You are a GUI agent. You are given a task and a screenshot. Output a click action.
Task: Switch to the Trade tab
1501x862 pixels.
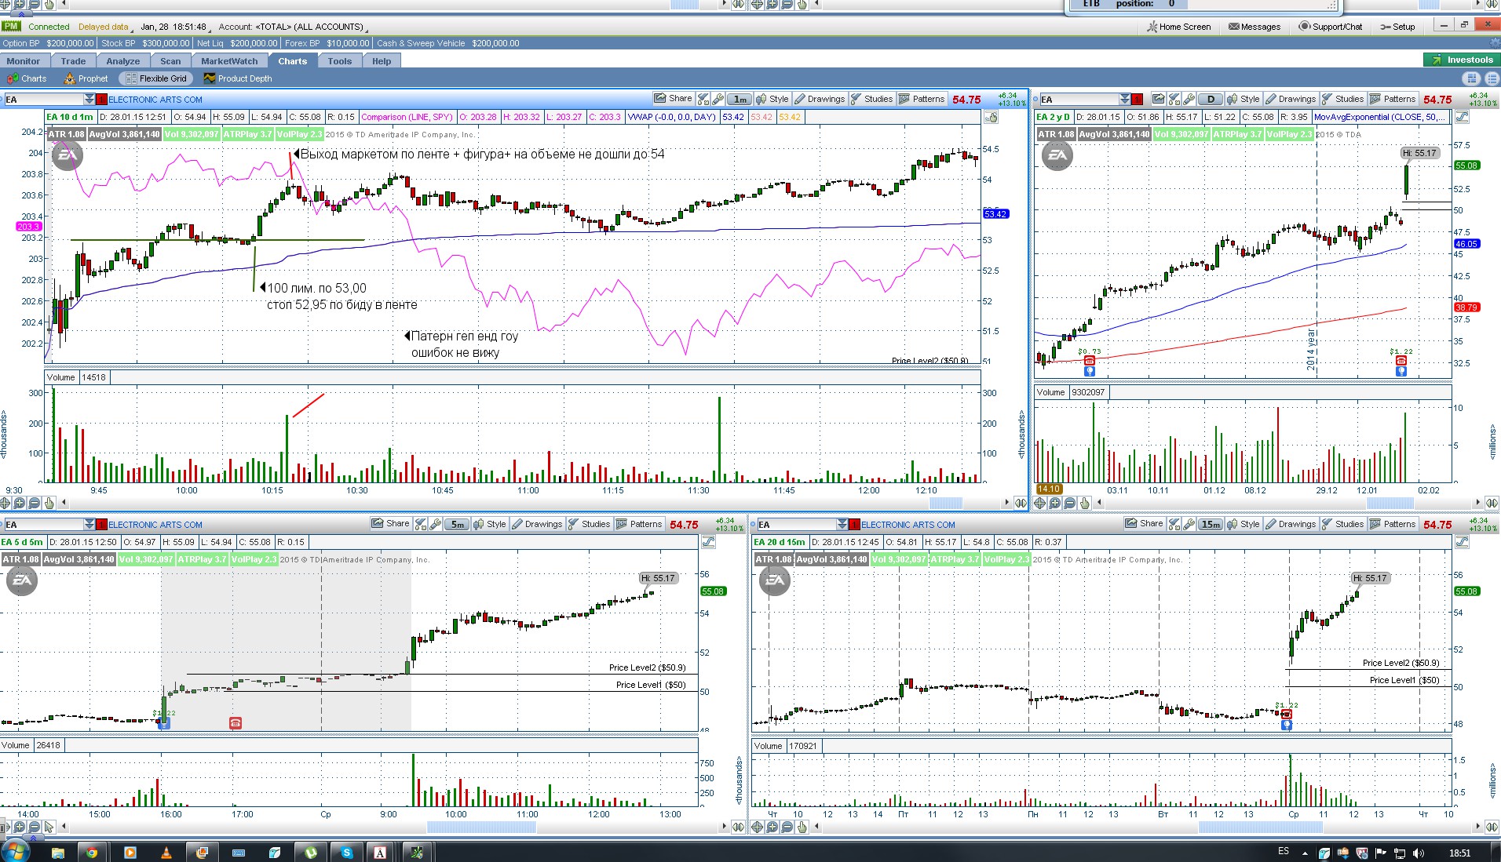click(74, 61)
